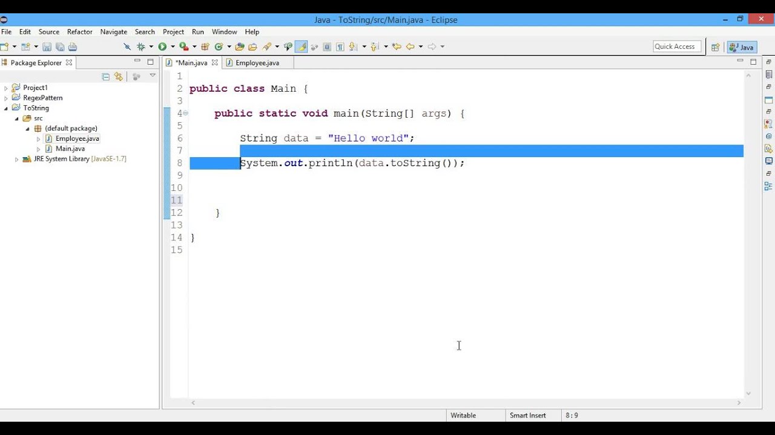Open Task List view from right trim
The image size is (775, 435).
coord(769,74)
